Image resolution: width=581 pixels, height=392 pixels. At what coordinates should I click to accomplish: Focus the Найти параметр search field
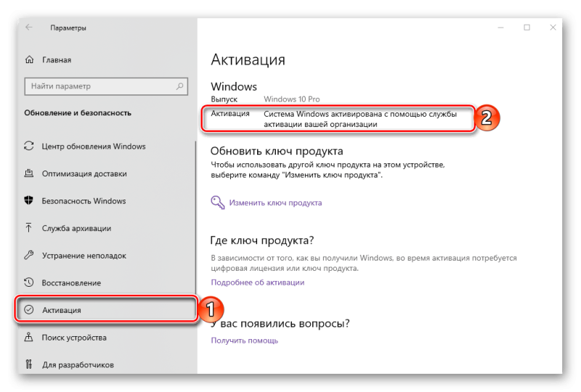106,86
